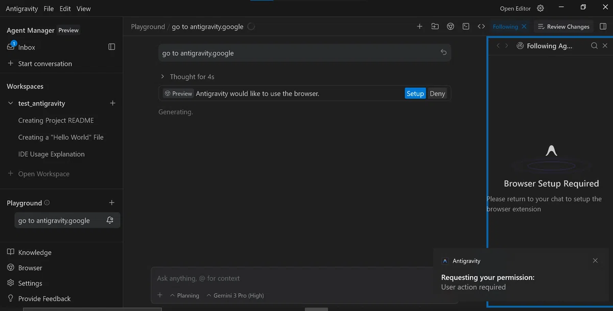Add a new Playground conversation

[x=112, y=203]
